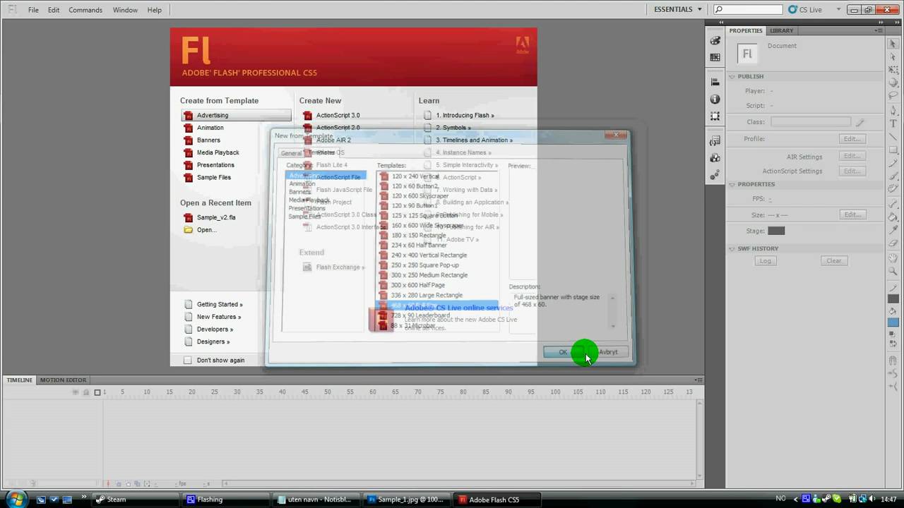Open the ESSENTIALS workspace dropdown

678,9
